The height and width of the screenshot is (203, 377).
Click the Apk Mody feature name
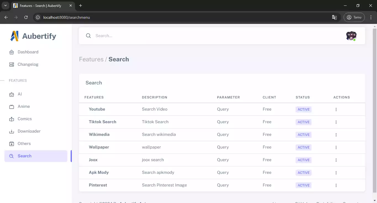click(x=99, y=172)
